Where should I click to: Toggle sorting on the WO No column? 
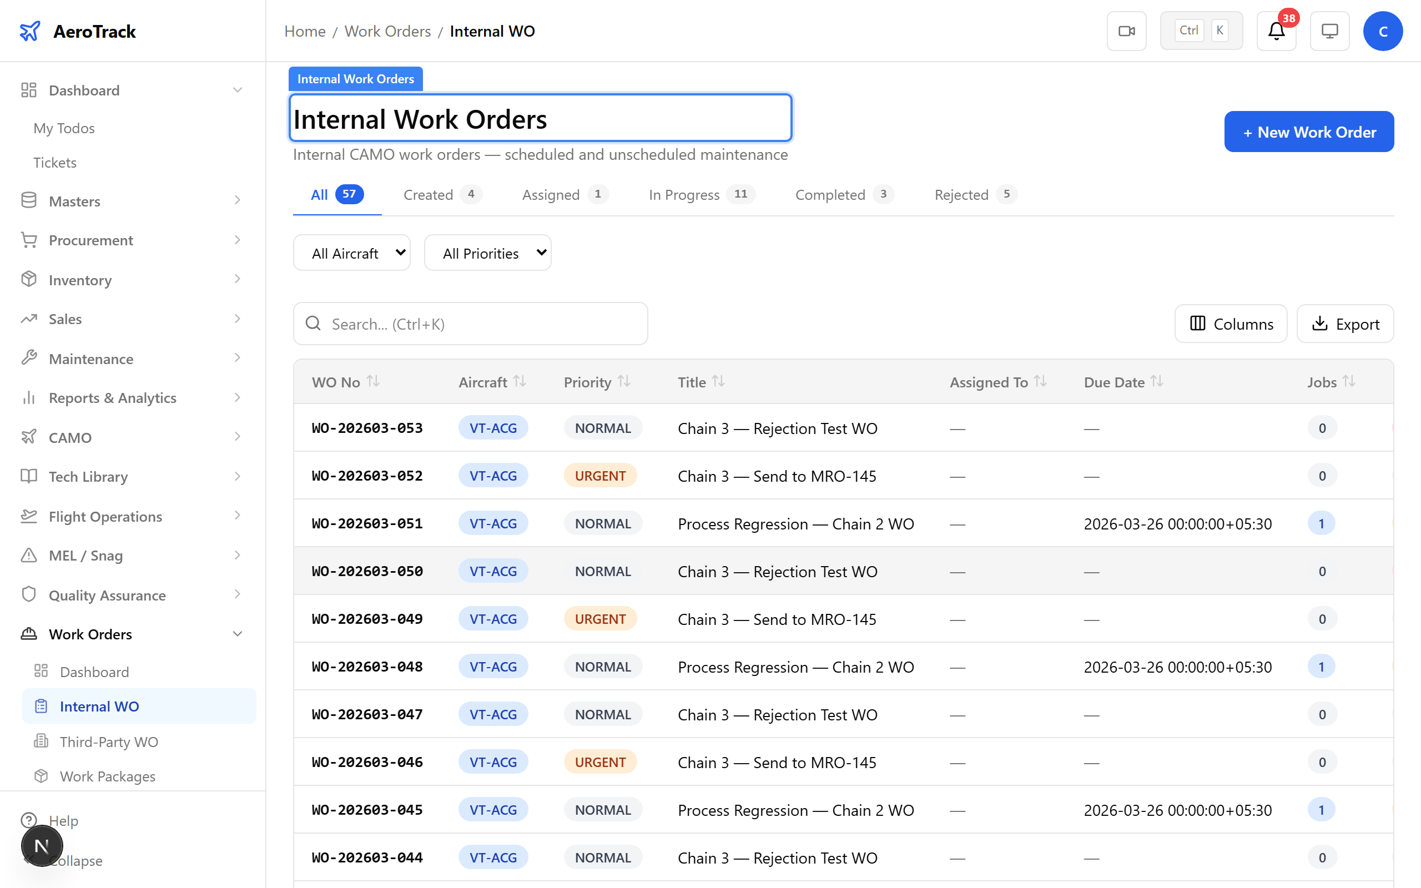click(374, 381)
